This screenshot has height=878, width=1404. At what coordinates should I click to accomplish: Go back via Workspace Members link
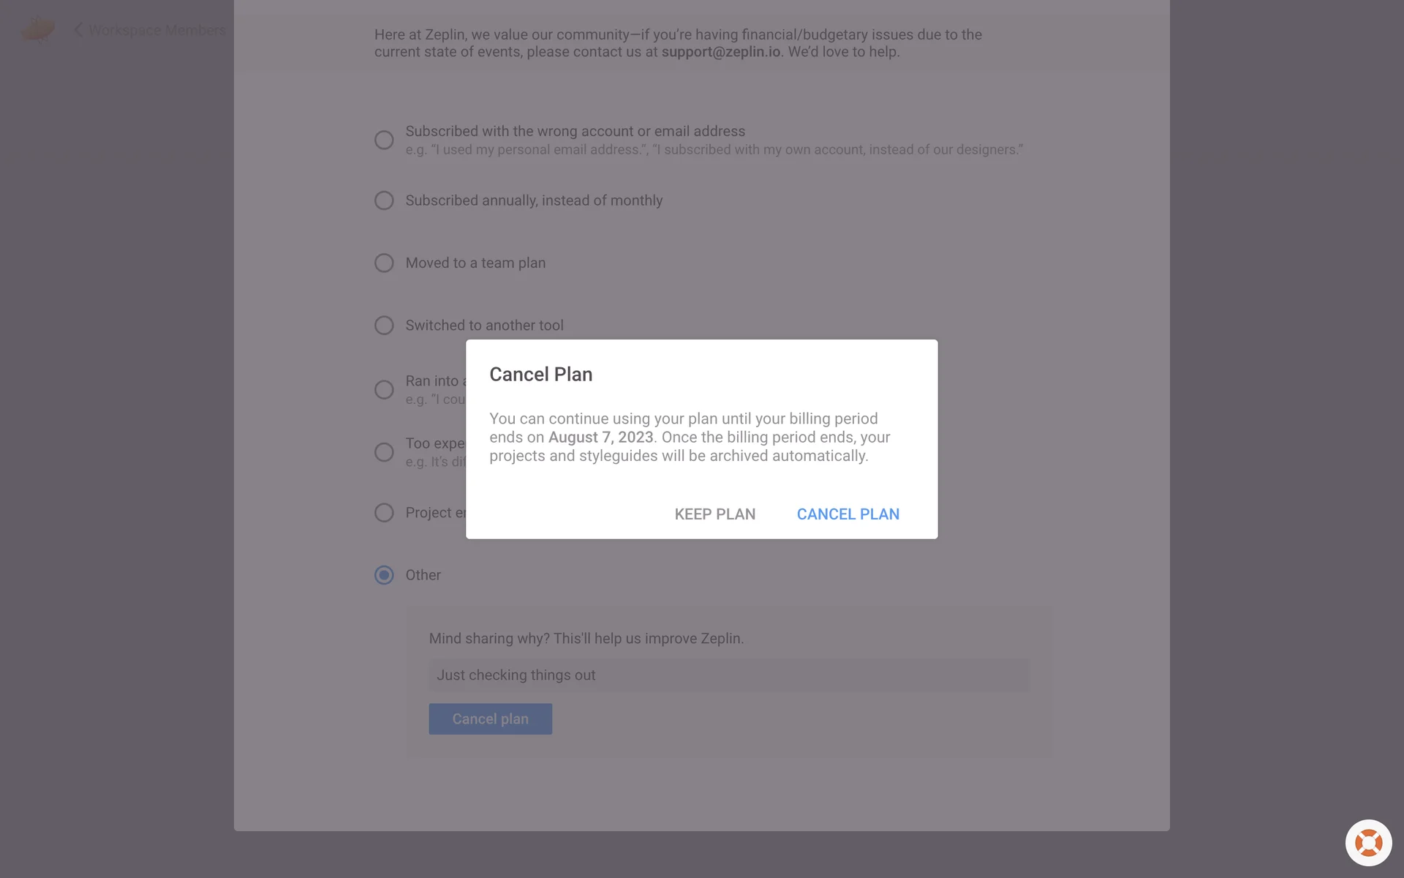pyautogui.click(x=156, y=30)
